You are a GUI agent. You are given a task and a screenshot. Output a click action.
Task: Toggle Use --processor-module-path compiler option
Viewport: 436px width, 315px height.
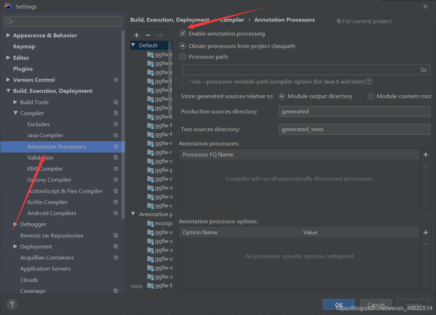185,81
